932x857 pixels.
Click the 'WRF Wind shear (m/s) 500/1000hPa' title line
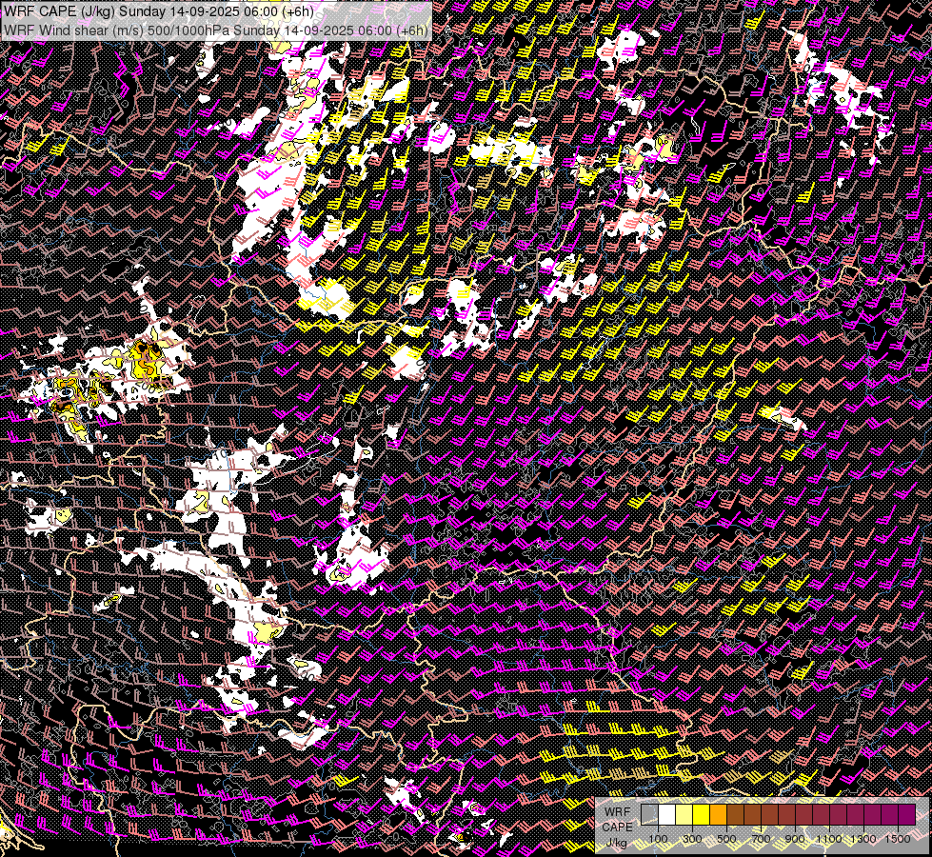pyautogui.click(x=216, y=30)
